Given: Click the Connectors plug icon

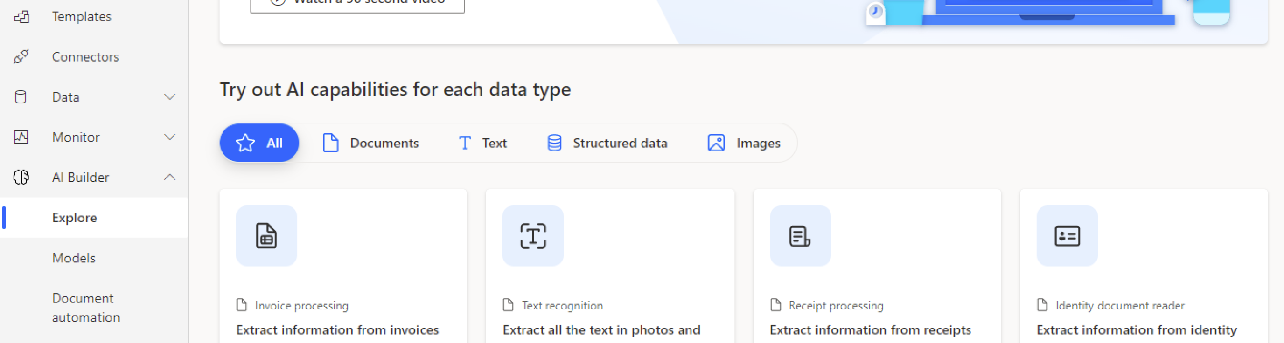Looking at the screenshot, I should coord(21,57).
